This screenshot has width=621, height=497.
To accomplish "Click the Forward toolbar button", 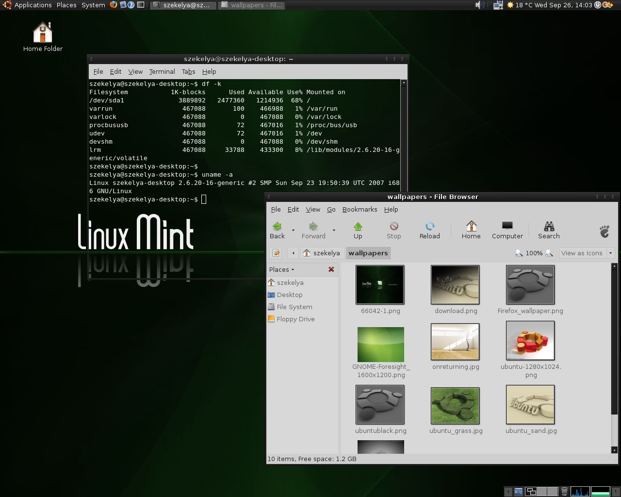I will [x=313, y=230].
